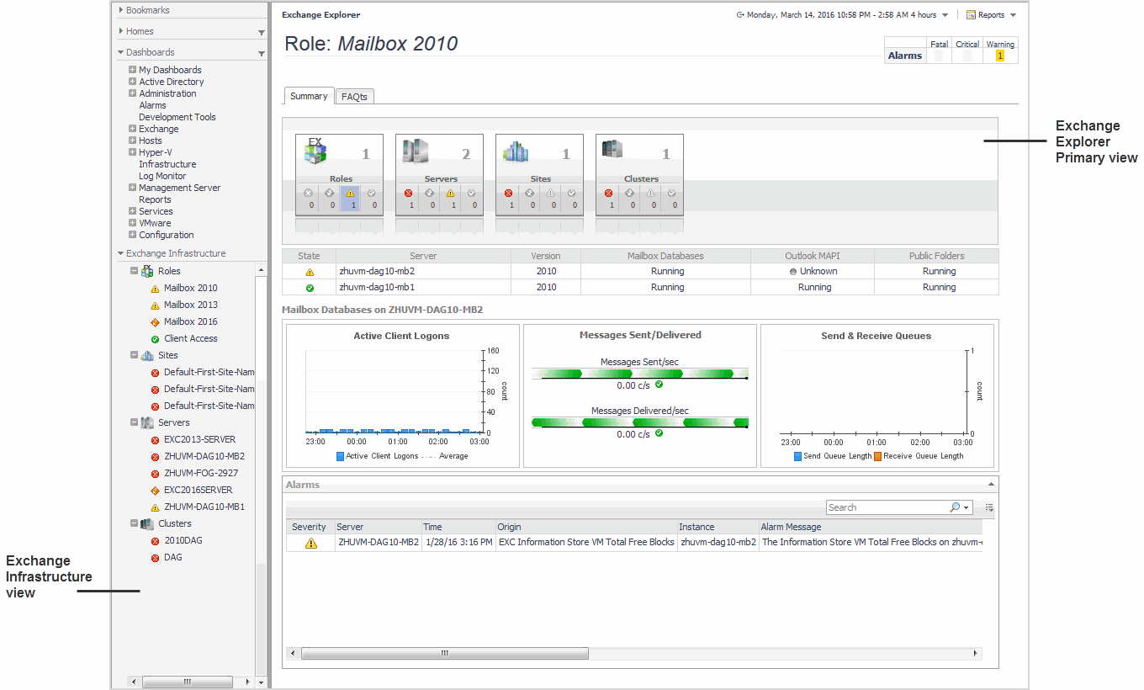This screenshot has height=690, width=1144.
Task: Select EXC2016SERVER in Servers tree
Action: (198, 490)
